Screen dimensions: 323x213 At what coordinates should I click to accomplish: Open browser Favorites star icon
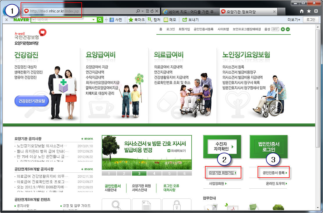pyautogui.click(x=309, y=11)
